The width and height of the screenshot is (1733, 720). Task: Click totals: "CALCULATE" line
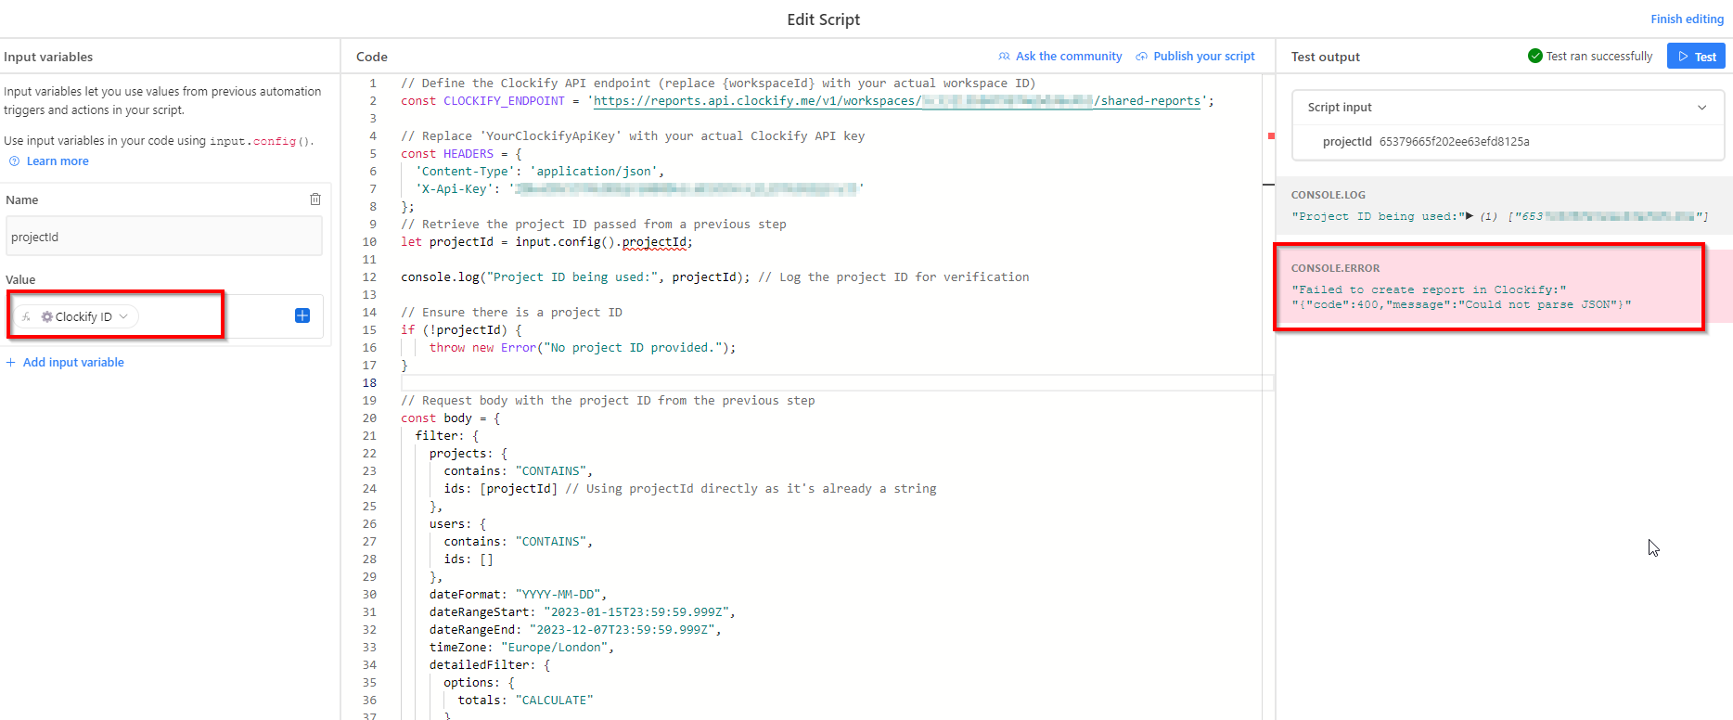click(525, 701)
